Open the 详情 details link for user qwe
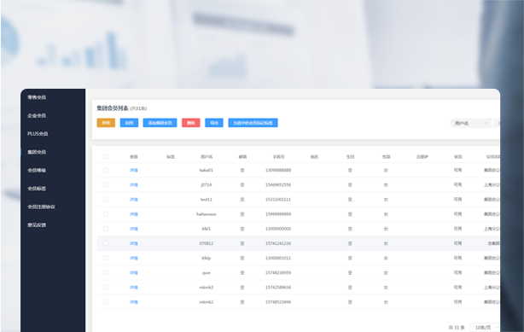 pos(134,272)
